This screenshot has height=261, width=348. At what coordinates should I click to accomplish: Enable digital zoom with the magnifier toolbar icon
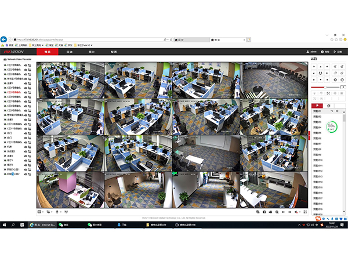[277, 212]
